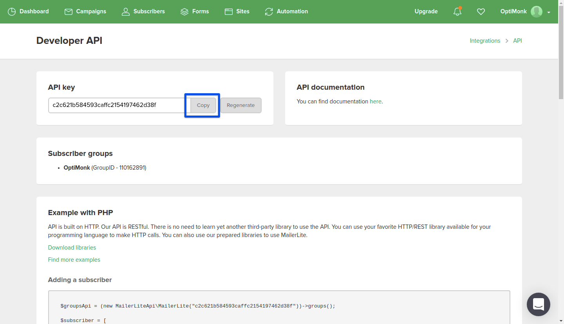Screen dimensions: 564x324
Task: Open the Download libraries link
Action: tap(72, 248)
